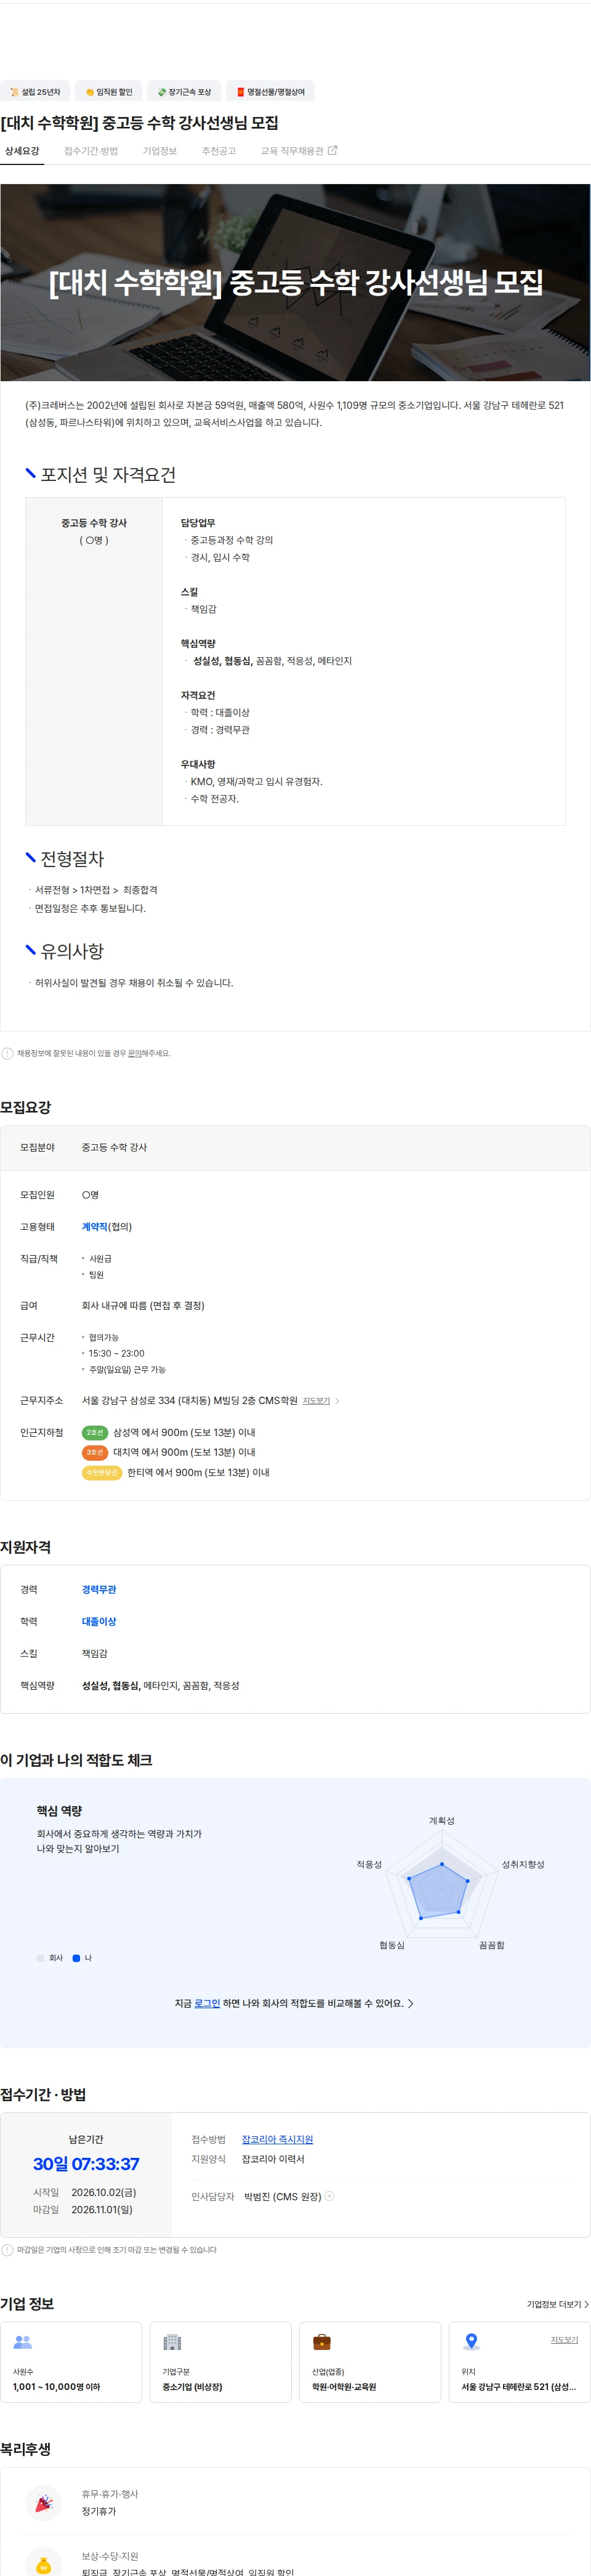This screenshot has width=591, height=2576.
Task: Select the 상세요강 tab
Action: click(x=22, y=151)
